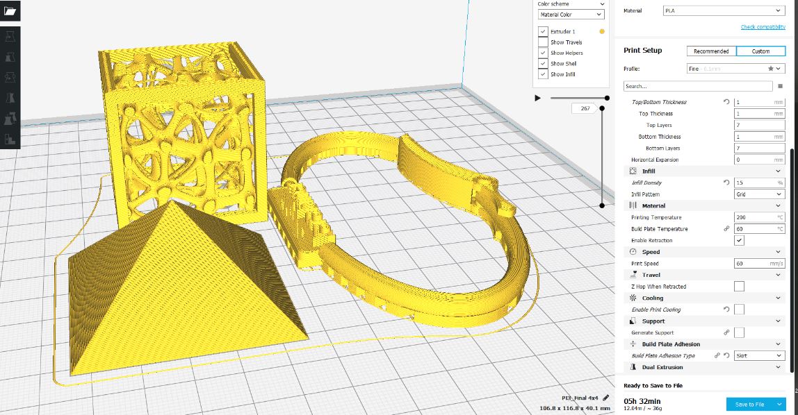Click the Printing Temperature 200 field
The image size is (798, 415).
759,217
